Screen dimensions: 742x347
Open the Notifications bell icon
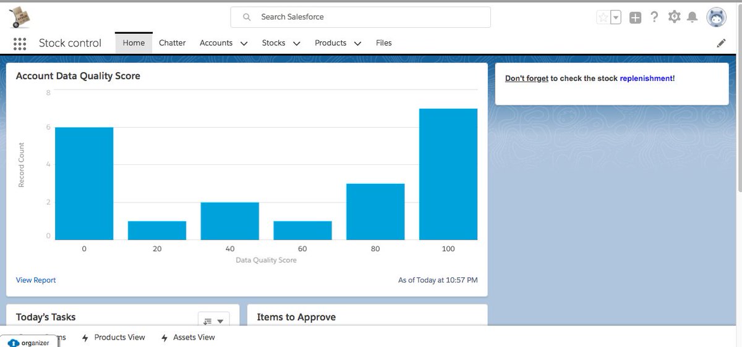693,17
